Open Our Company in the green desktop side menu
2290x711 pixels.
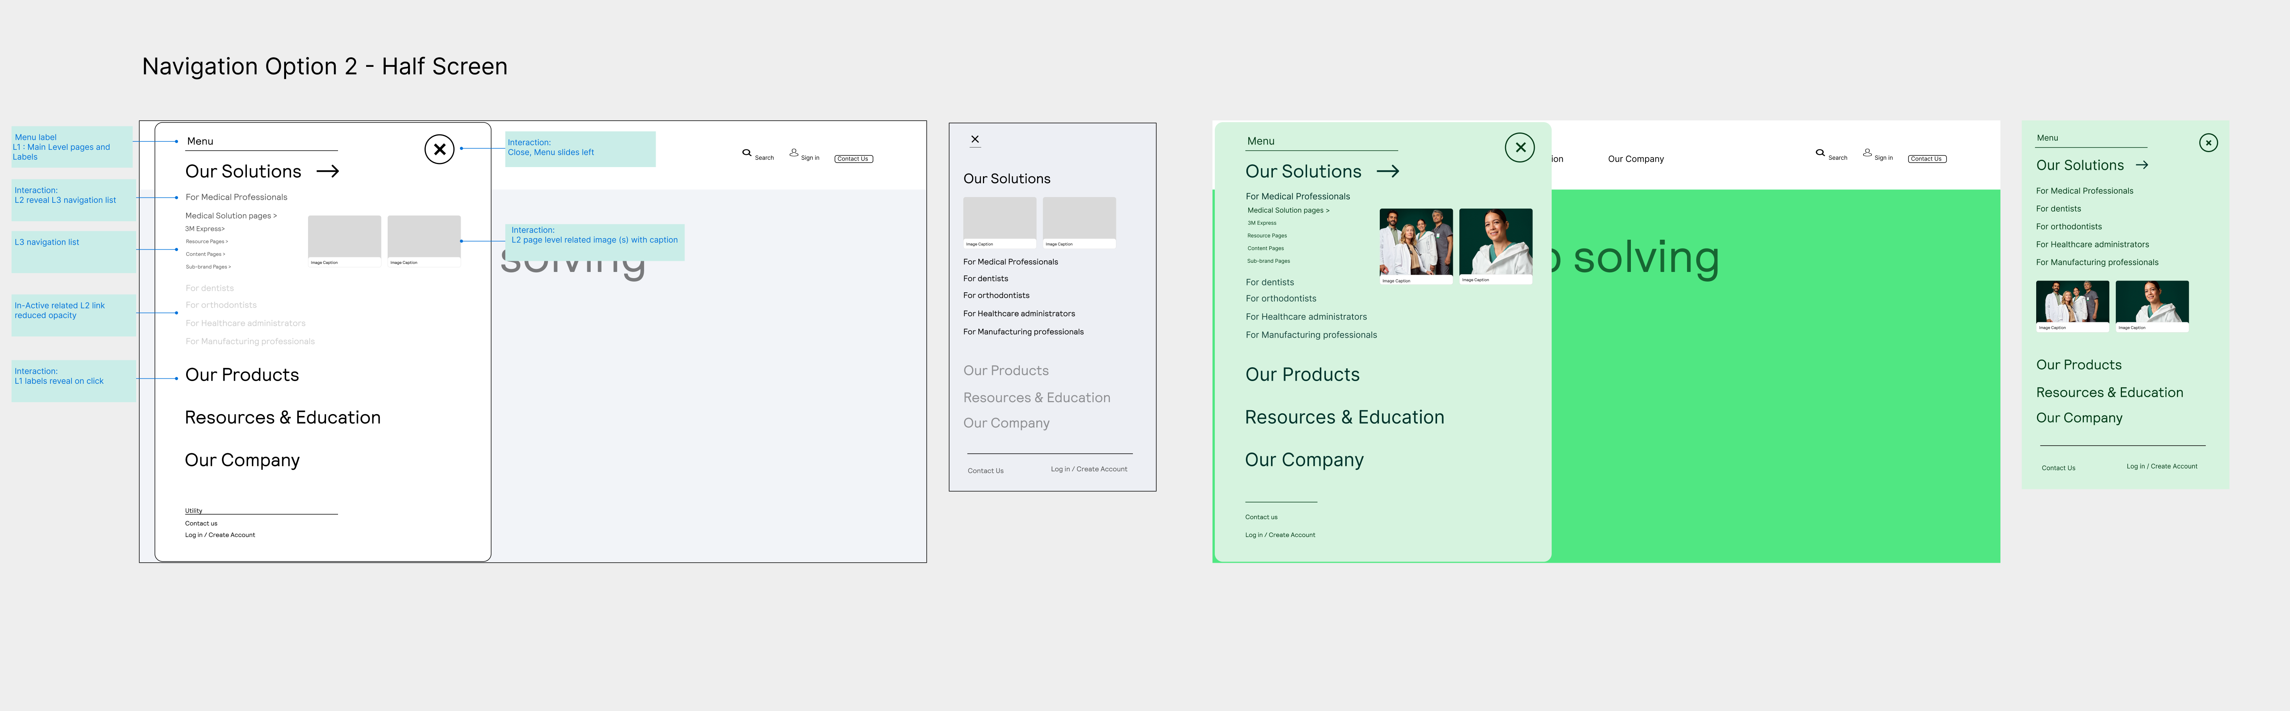tap(1304, 460)
